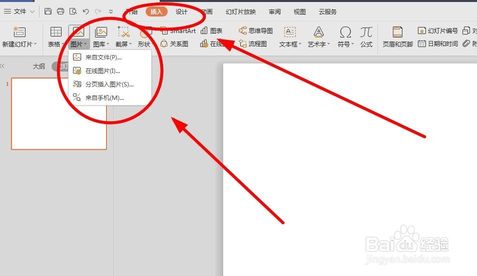The height and width of the screenshot is (276, 477).
Task: Choose 来自文件(P)... menu entry
Action: (110, 57)
